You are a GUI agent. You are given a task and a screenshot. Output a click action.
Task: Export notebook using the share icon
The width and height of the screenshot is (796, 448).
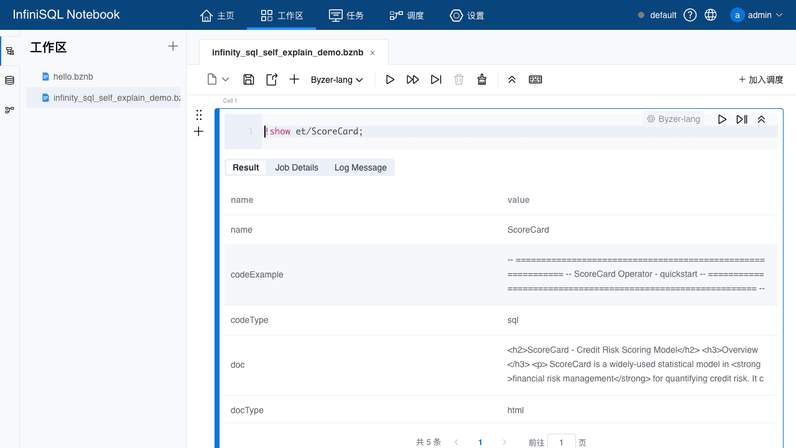pyautogui.click(x=272, y=80)
